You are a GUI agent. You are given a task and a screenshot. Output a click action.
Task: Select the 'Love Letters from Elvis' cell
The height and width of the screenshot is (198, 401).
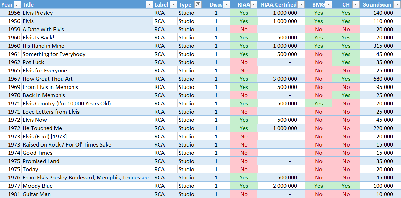coord(87,112)
